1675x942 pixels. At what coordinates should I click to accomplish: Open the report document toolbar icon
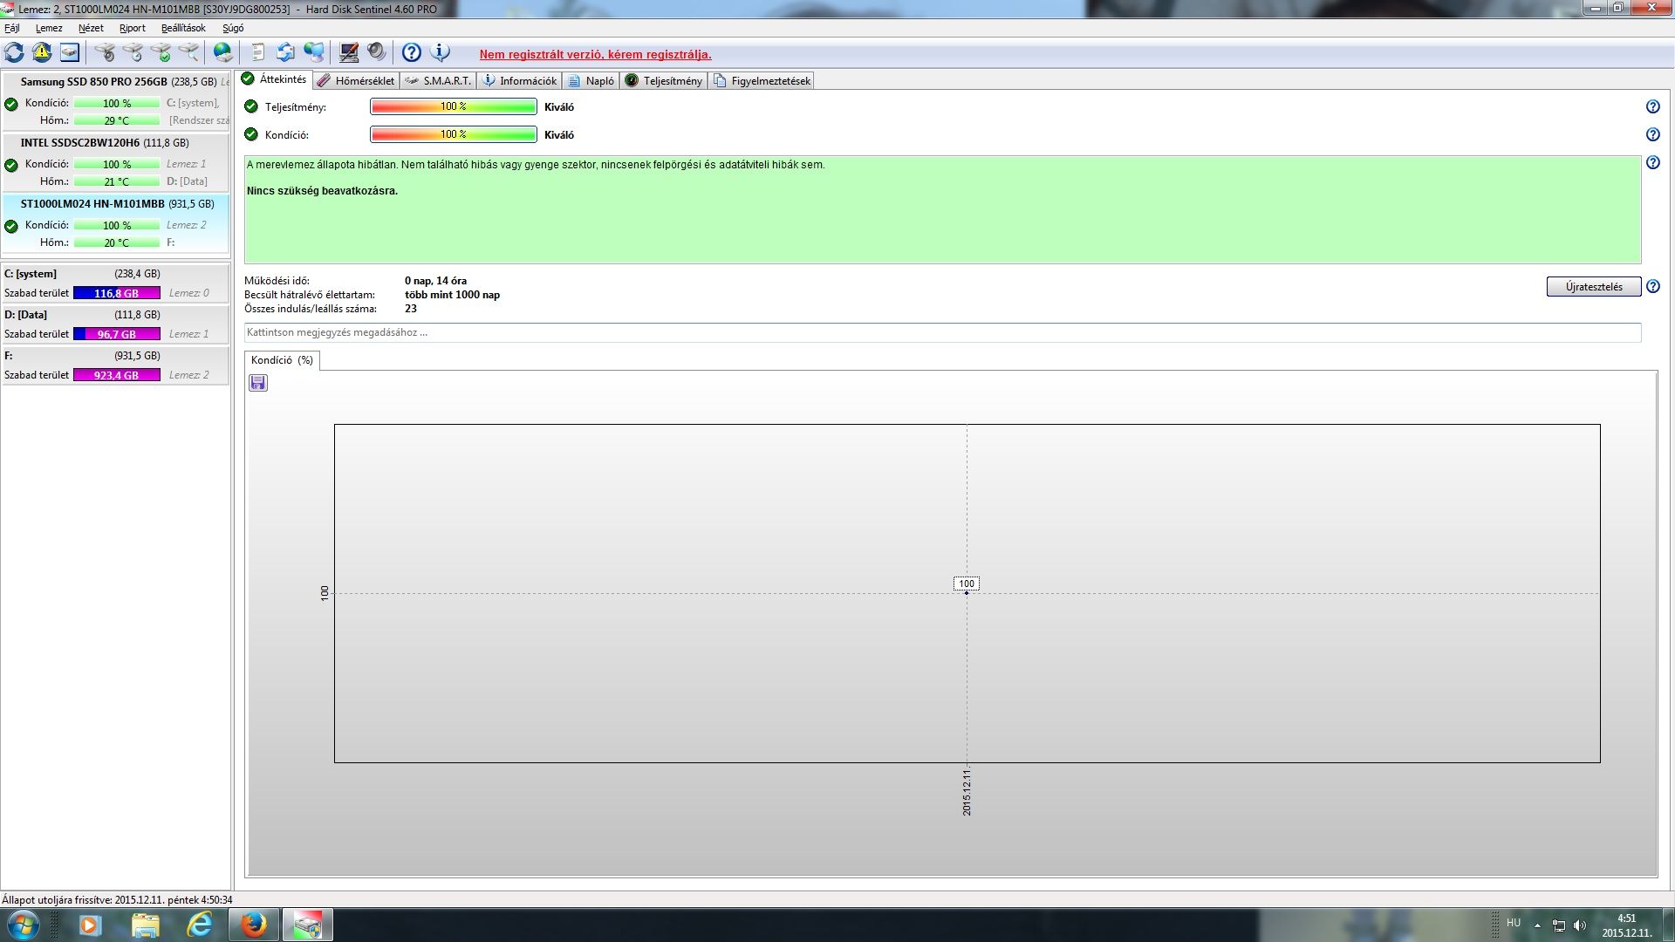tap(258, 52)
